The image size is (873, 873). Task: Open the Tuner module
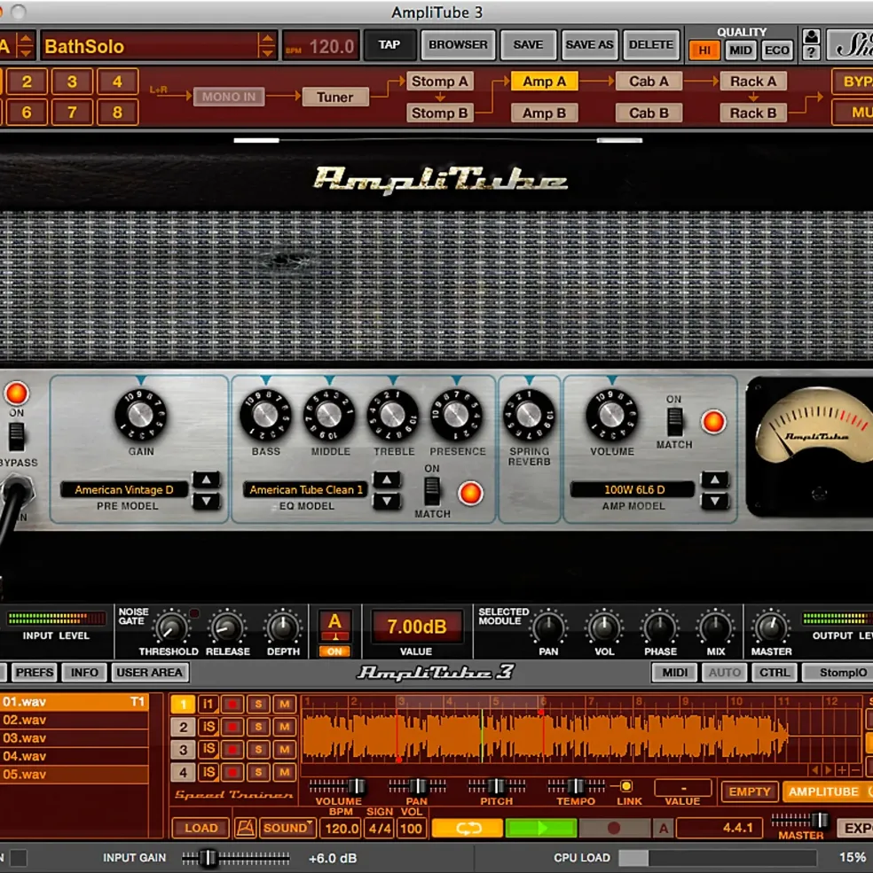(335, 97)
